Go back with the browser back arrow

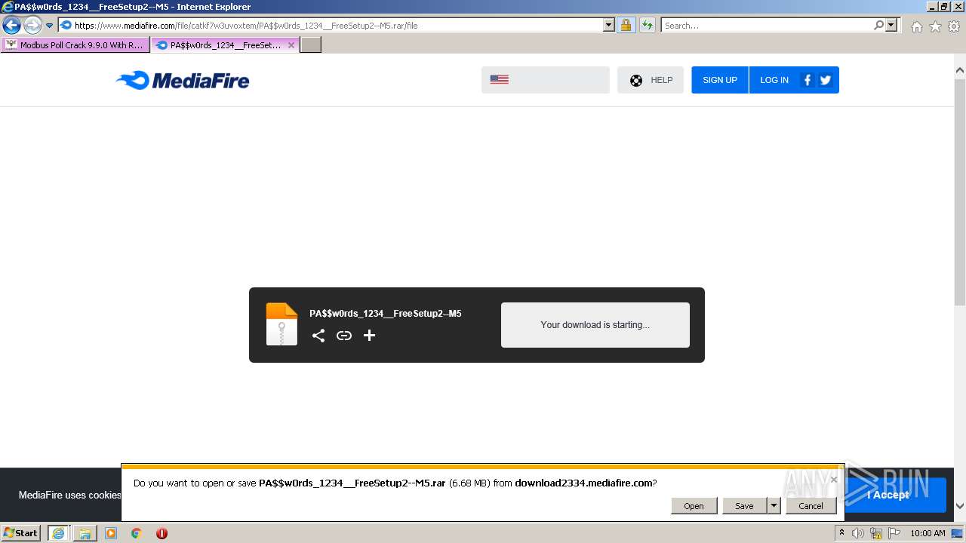[x=11, y=26]
